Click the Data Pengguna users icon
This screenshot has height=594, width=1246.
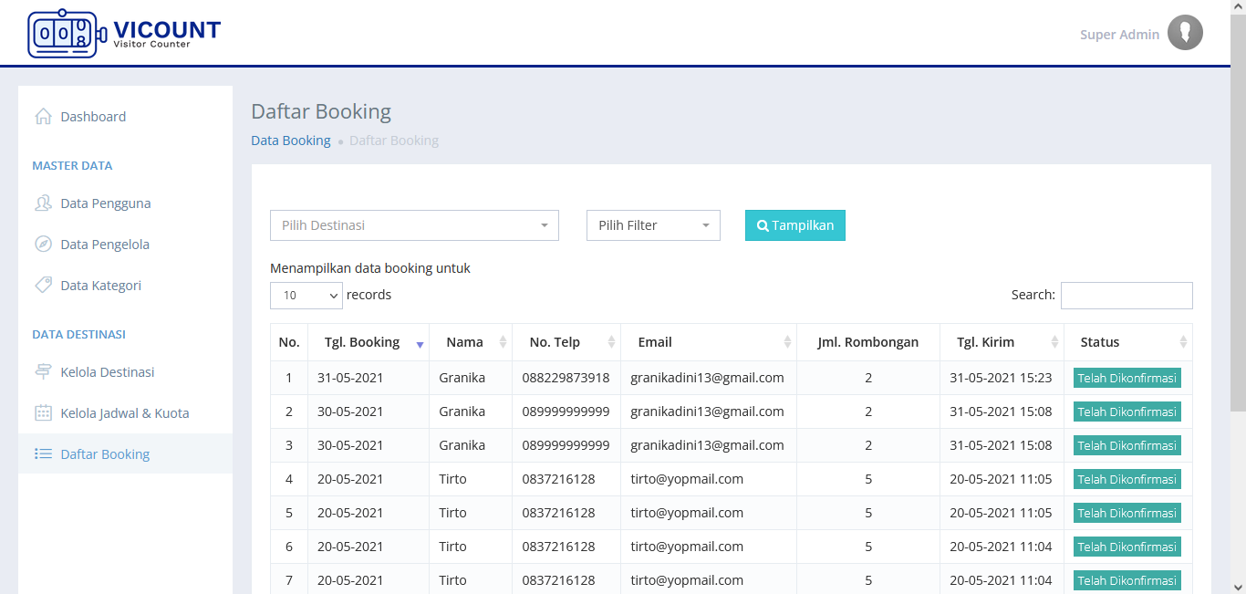tap(43, 203)
